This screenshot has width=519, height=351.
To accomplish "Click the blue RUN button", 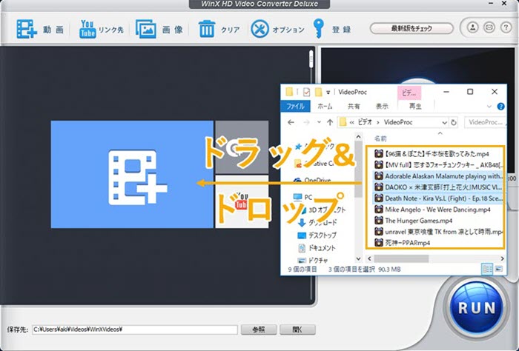I will (477, 308).
